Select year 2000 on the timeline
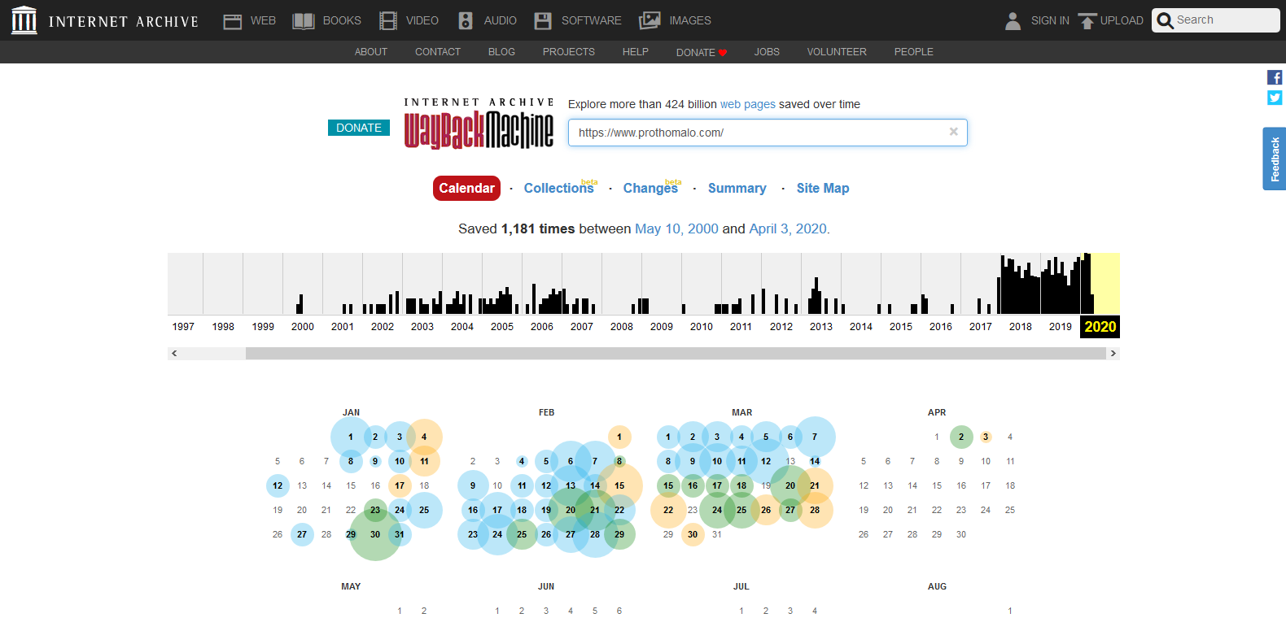The height and width of the screenshot is (631, 1286). 302,327
